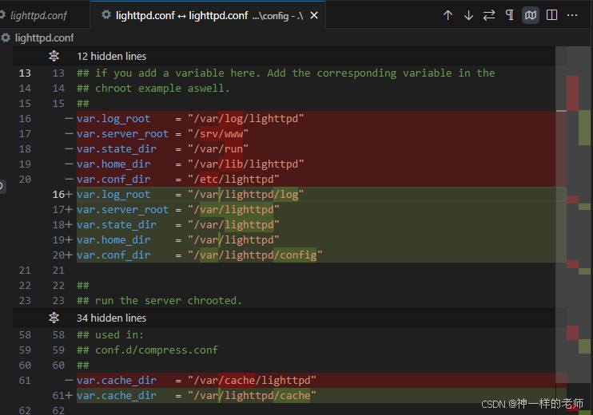Go to previous change arrow
The width and height of the screenshot is (593, 415).
448,15
